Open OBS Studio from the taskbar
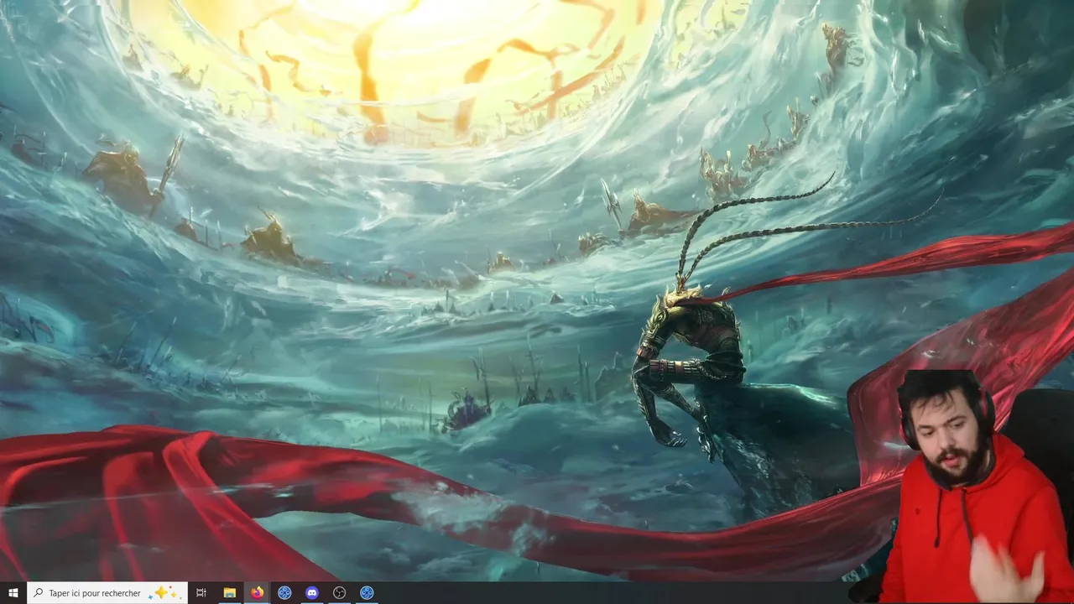This screenshot has width=1074, height=604. coord(339,593)
